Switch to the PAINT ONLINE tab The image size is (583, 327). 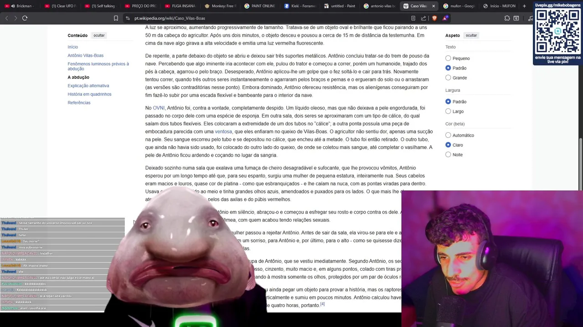pyautogui.click(x=261, y=6)
